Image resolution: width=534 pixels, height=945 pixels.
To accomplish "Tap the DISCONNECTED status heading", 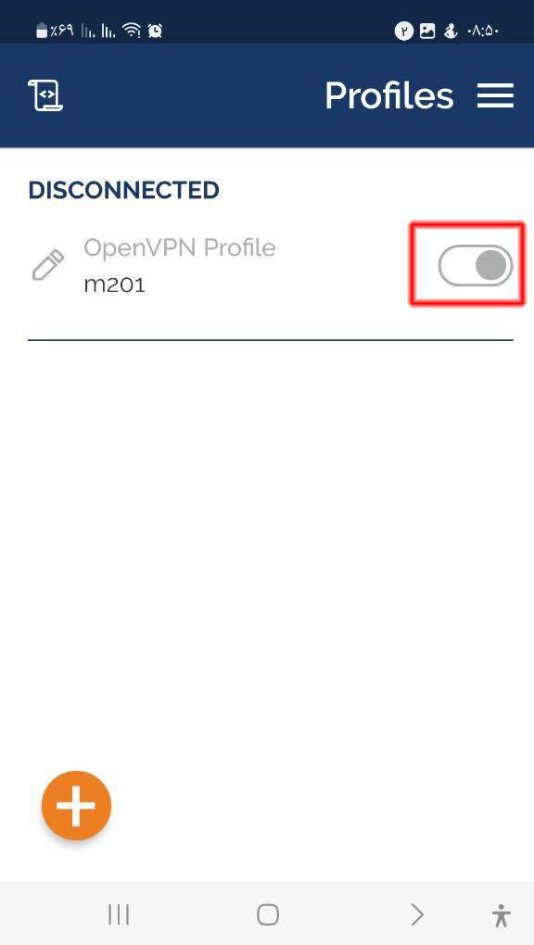I will tap(123, 190).
